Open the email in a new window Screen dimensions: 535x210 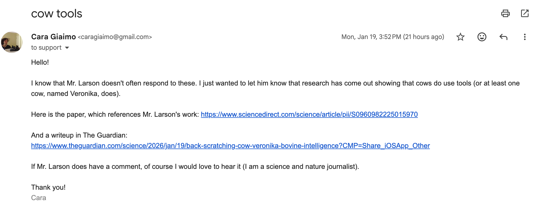click(x=525, y=13)
